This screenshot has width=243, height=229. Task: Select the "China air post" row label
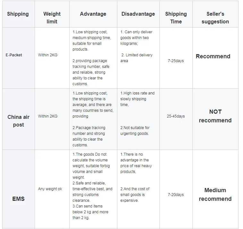pyautogui.click(x=18, y=121)
